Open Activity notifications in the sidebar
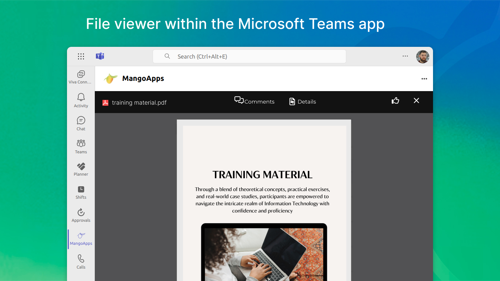The height and width of the screenshot is (281, 500). click(81, 100)
